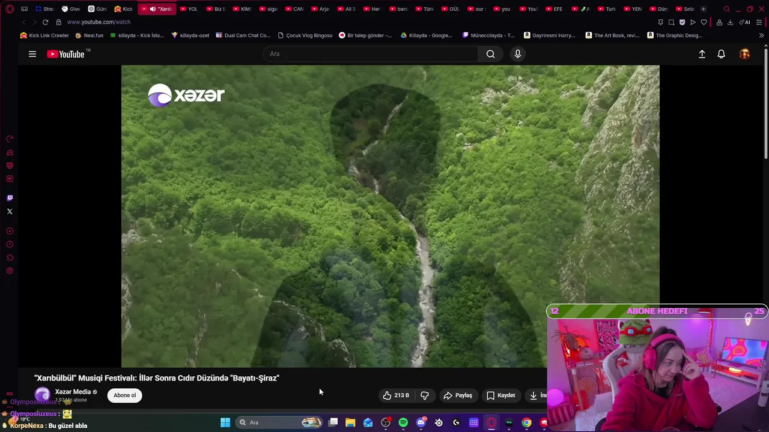Switch to the YOL browser tab
This screenshot has width=769, height=432.
coord(189,9)
